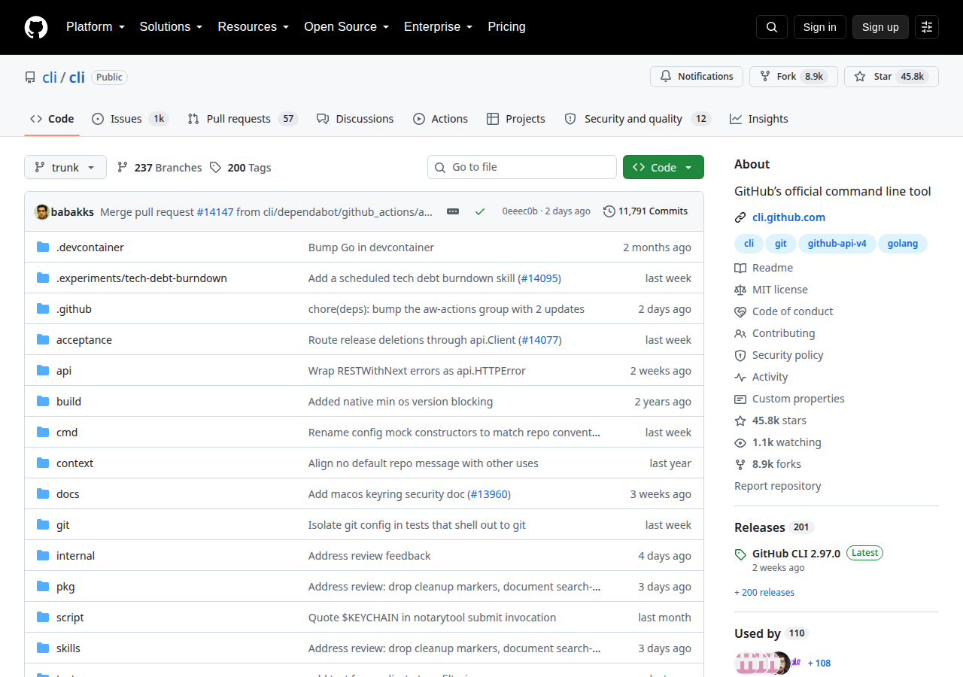Open pull request #14147 link
The image size is (963, 677).
[x=215, y=212]
